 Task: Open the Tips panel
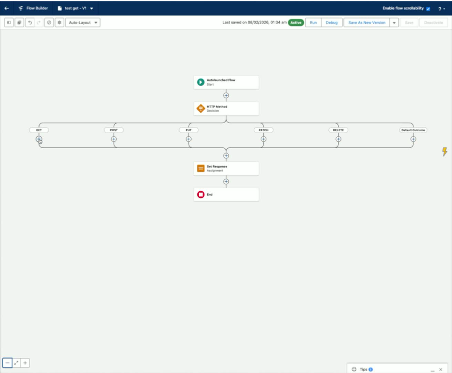[x=363, y=369]
